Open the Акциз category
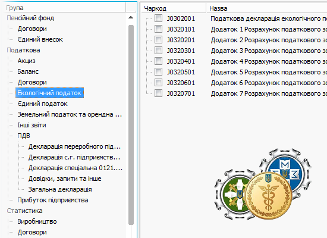Image resolution: width=327 pixels, height=238 pixels. (26, 61)
